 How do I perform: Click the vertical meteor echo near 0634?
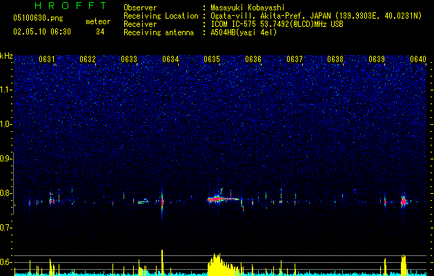162,201
